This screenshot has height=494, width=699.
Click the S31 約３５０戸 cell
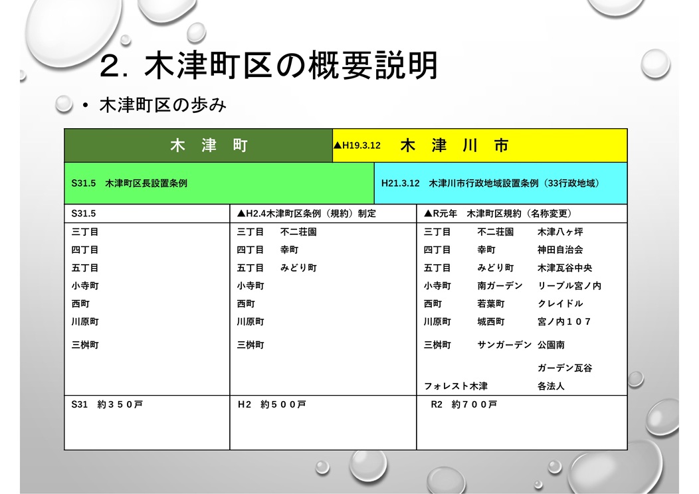pyautogui.click(x=106, y=404)
